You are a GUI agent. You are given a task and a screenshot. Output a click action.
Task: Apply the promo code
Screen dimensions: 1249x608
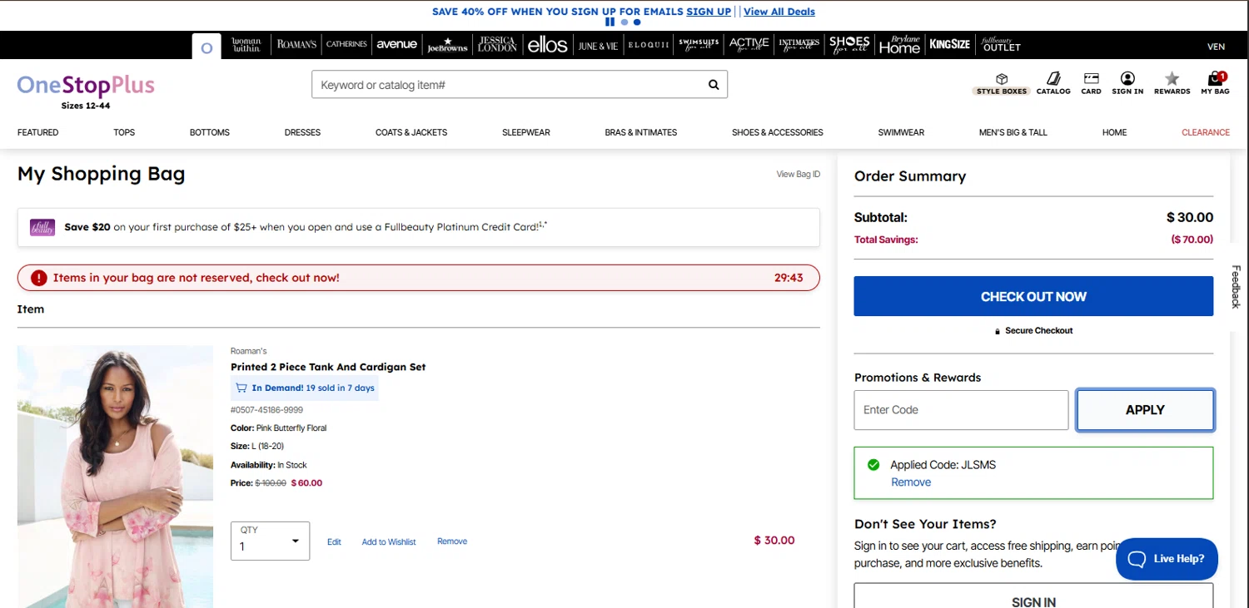pyautogui.click(x=1145, y=410)
